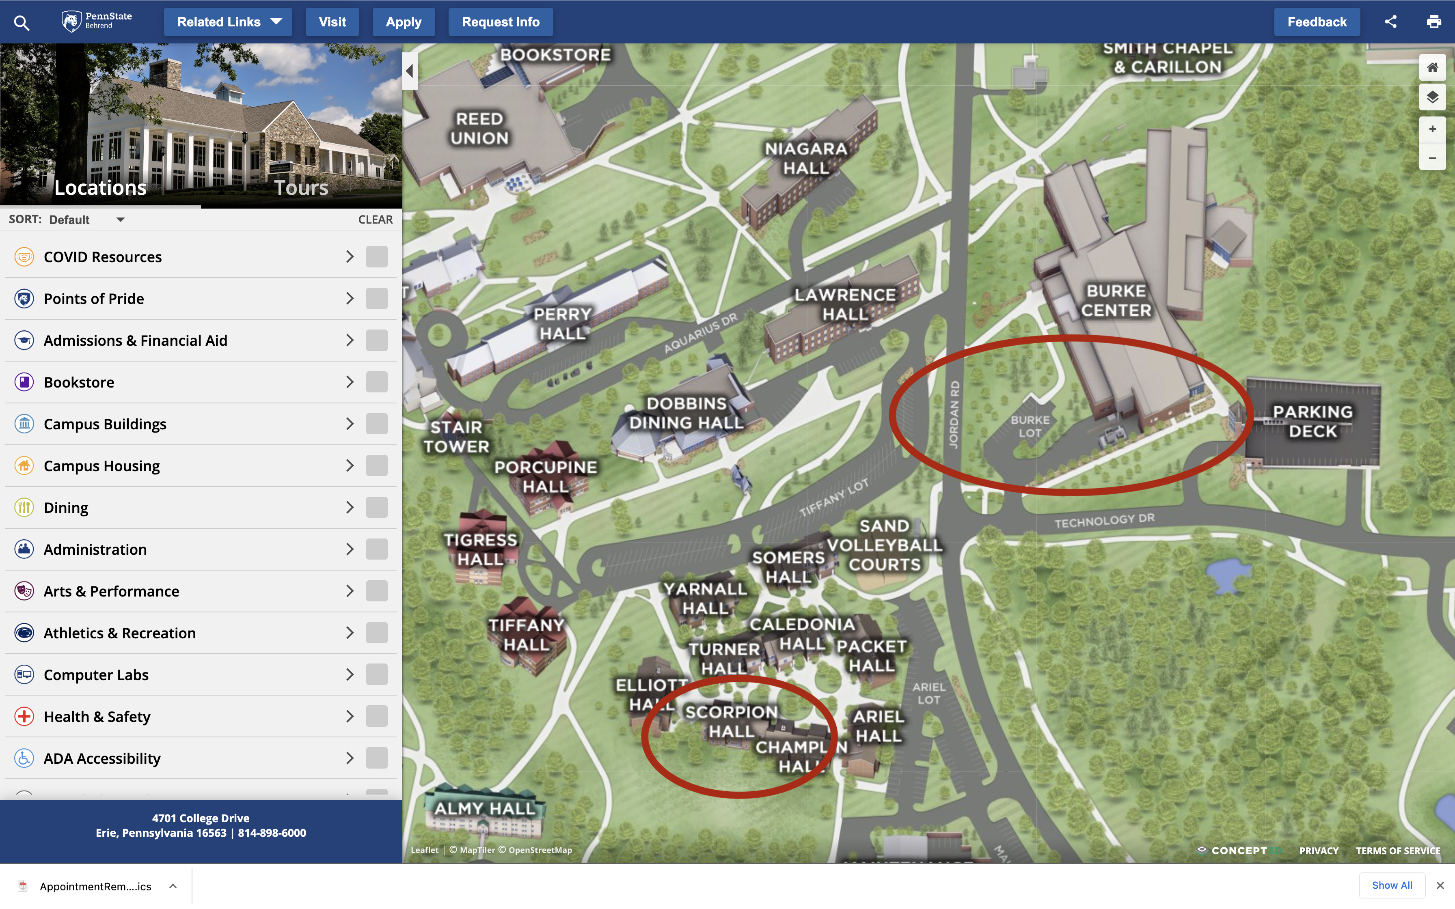Click the Visit button
Viewport: 1455px width, 909px height.
coord(332,22)
